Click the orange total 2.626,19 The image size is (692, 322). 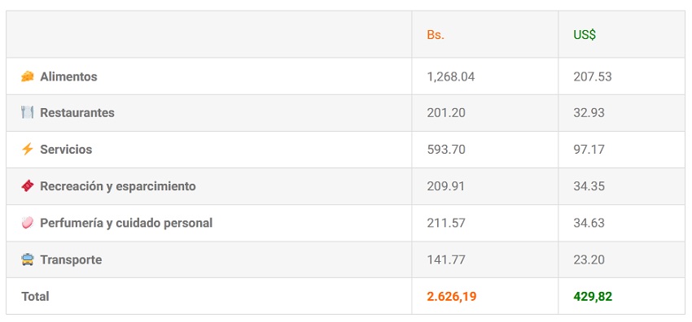coord(452,297)
